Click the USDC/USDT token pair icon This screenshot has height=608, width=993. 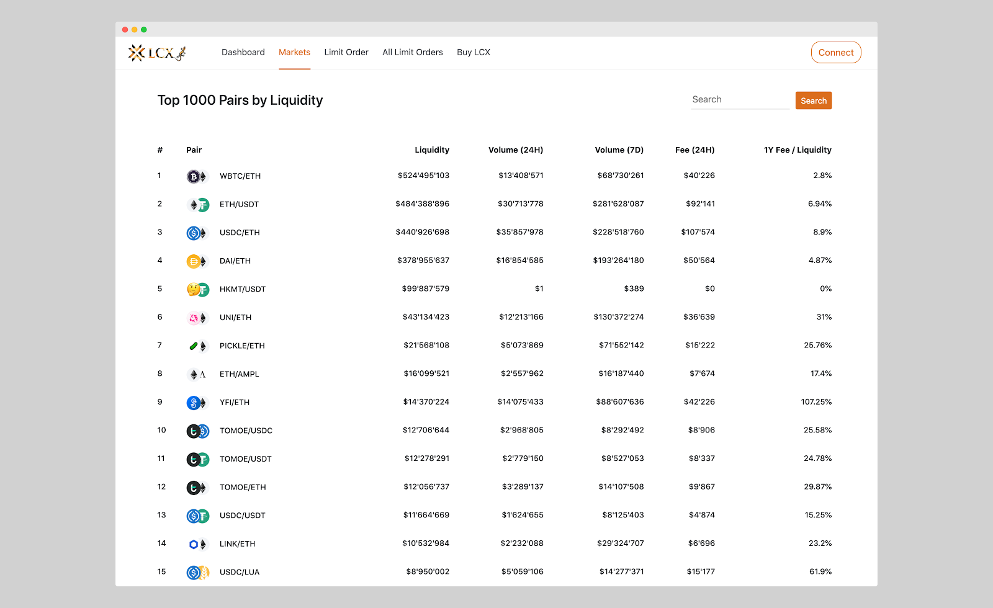pyautogui.click(x=197, y=516)
